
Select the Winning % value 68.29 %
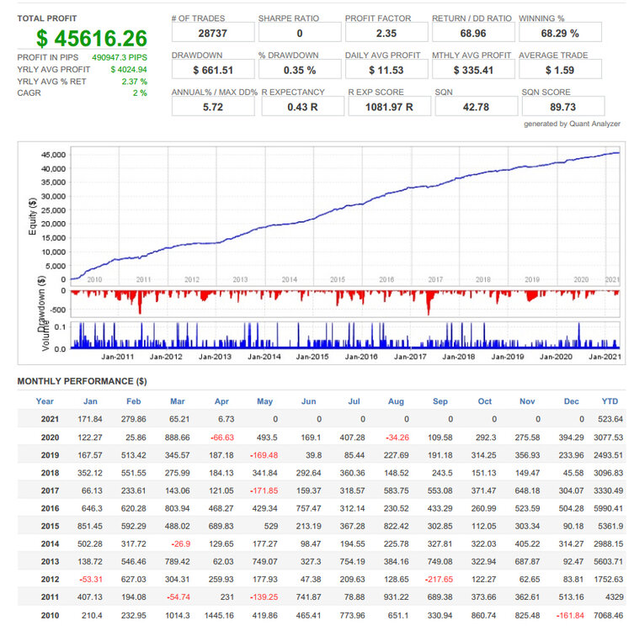pyautogui.click(x=560, y=33)
